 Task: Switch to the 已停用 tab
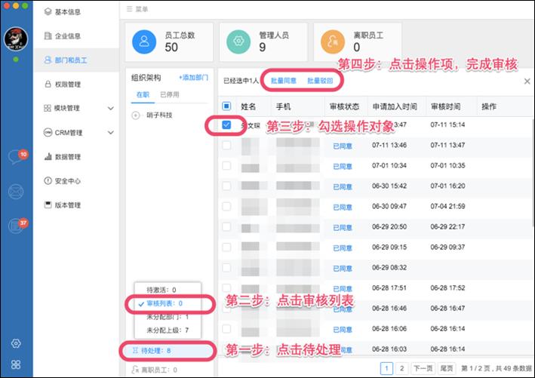(x=168, y=94)
